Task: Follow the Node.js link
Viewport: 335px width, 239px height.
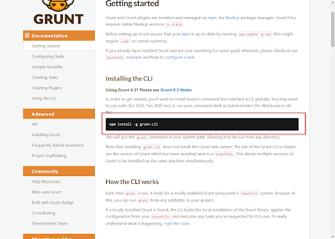Action: (x=232, y=18)
